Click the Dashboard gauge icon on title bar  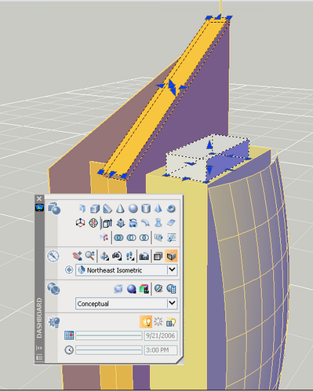[39, 208]
